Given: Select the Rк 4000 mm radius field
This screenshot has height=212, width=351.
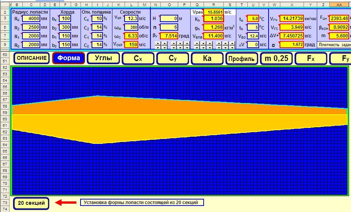Looking at the screenshot, I should pos(30,19).
